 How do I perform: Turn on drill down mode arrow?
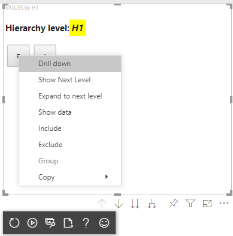tap(119, 204)
